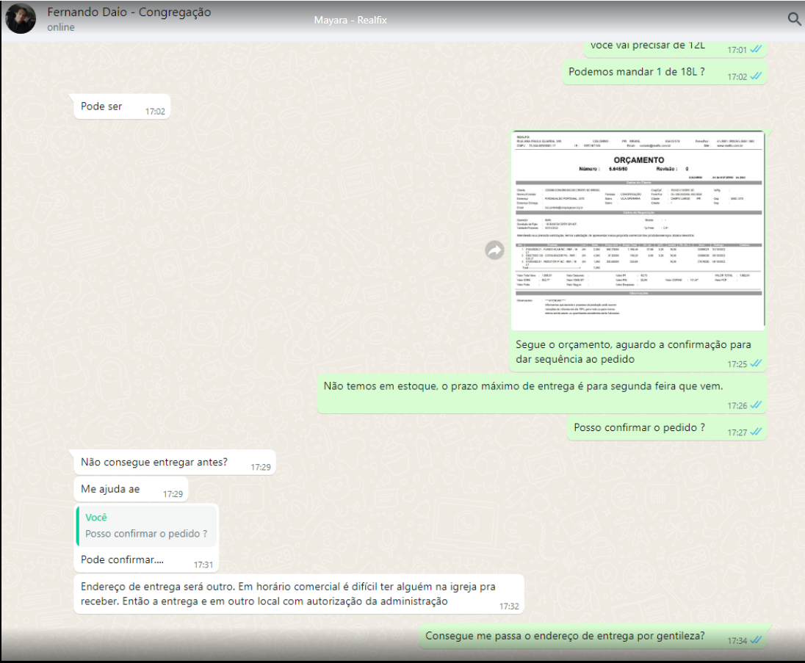Click the read ticks under the budget caption

(755, 363)
